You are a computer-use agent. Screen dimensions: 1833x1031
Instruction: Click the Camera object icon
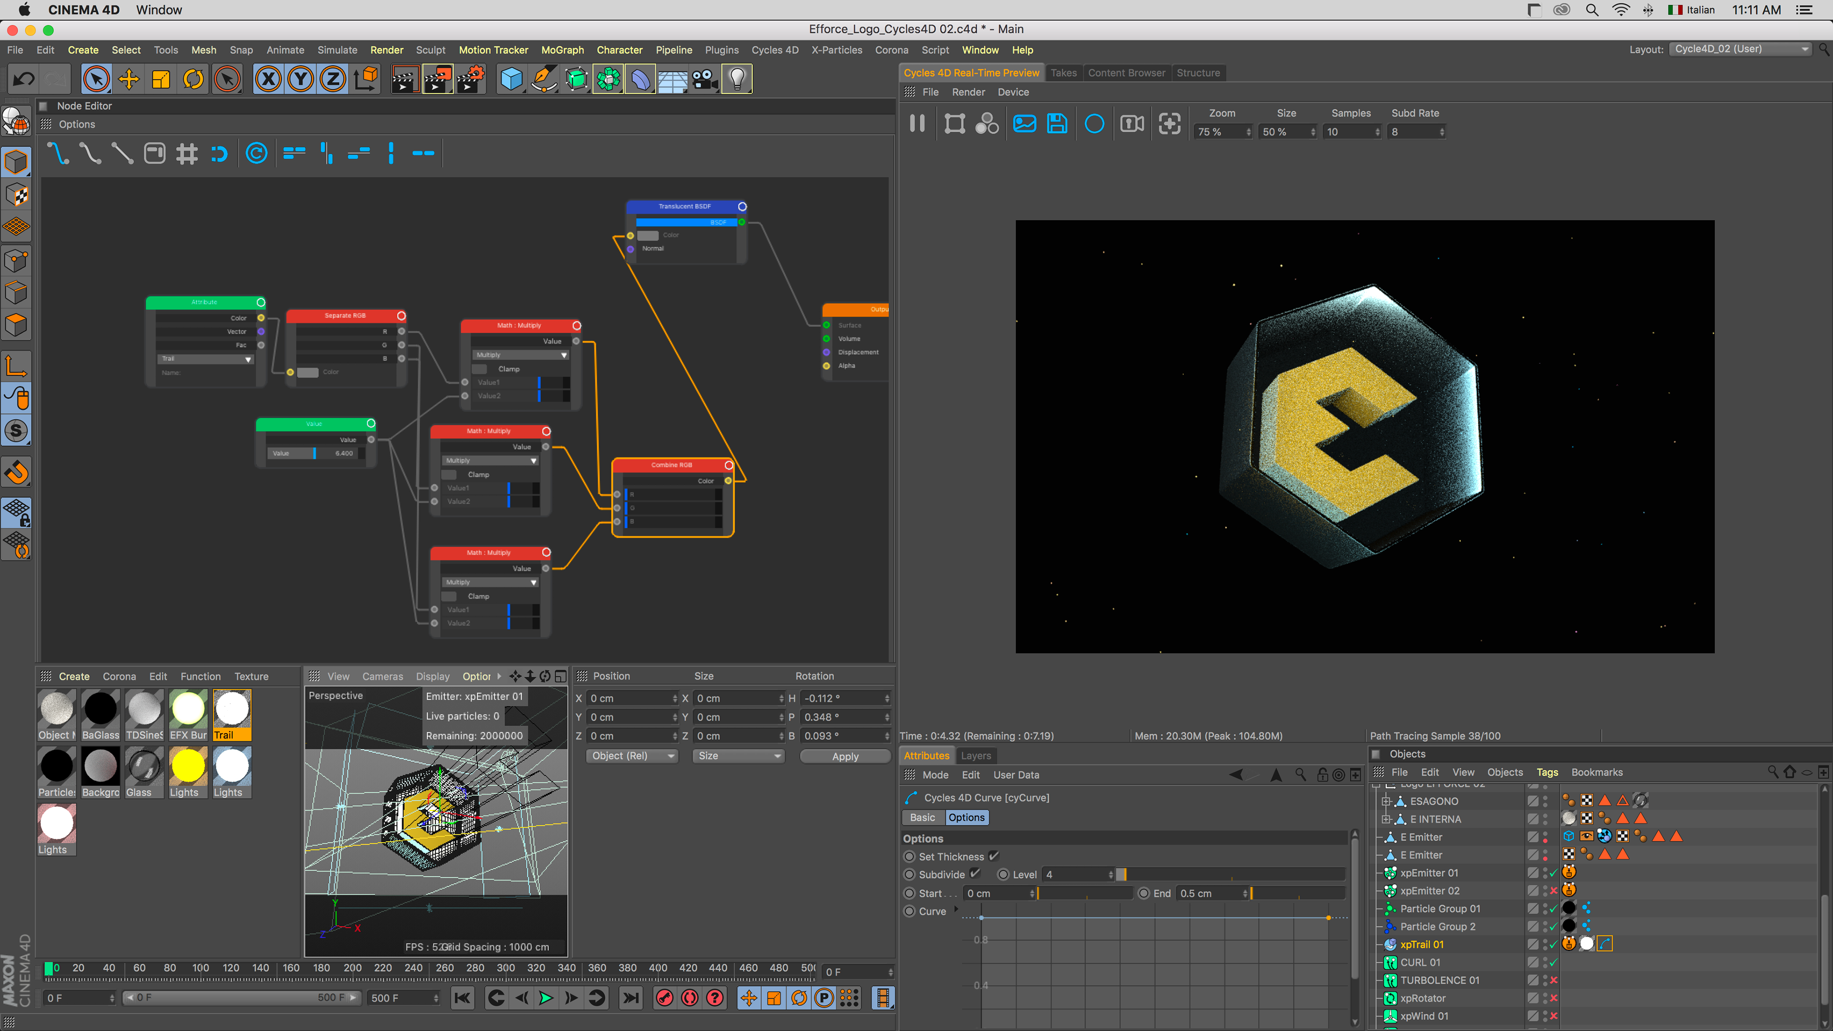[705, 79]
